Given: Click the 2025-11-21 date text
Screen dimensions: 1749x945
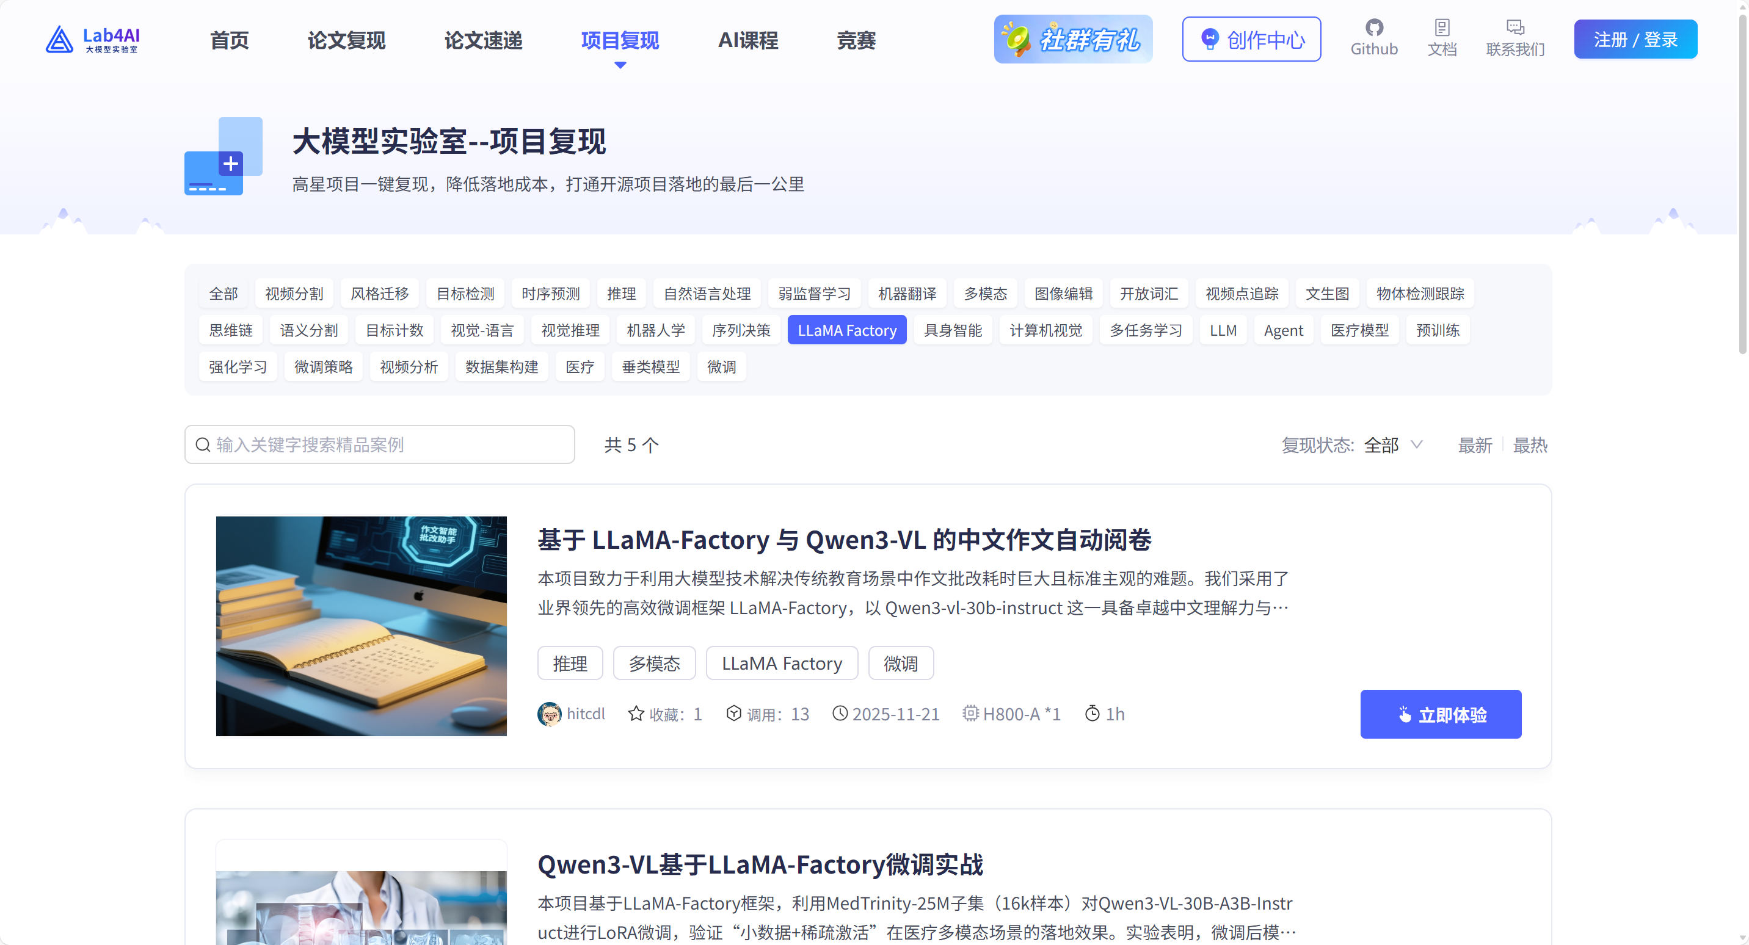Looking at the screenshot, I should point(895,714).
